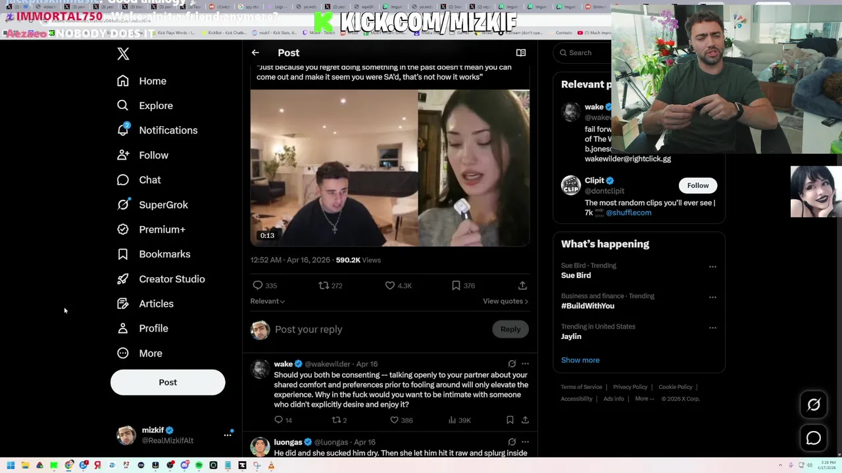The image size is (842, 473).
Task: Open Grok icon on luongas reply
Action: click(512, 442)
